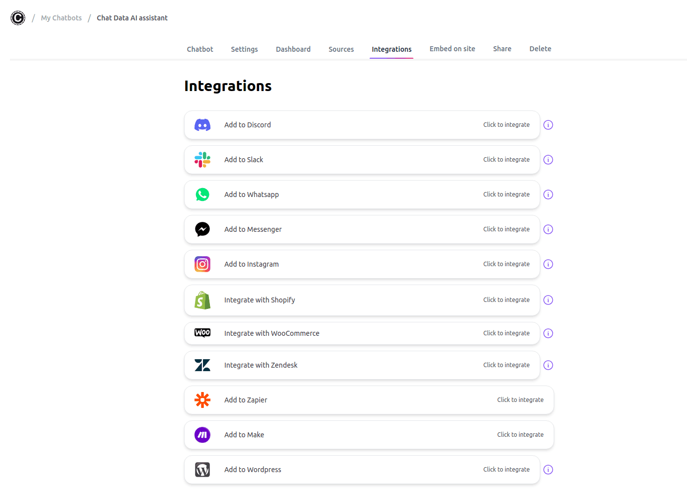Select 'Integrate with WooCommerce' text
The height and width of the screenshot is (495, 687).
(272, 333)
